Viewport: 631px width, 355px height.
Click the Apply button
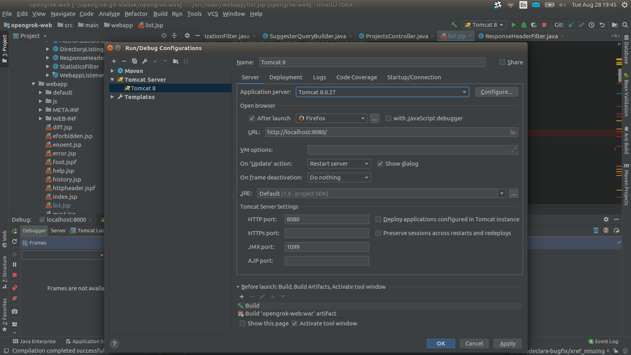click(x=508, y=344)
